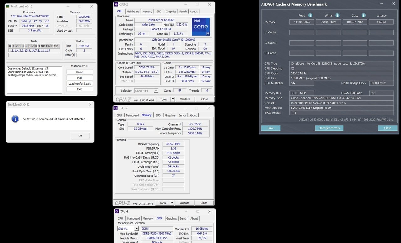The width and height of the screenshot is (401, 243).
Task: Click CPU-Z title icon in the SPD window
Action: [117, 211]
